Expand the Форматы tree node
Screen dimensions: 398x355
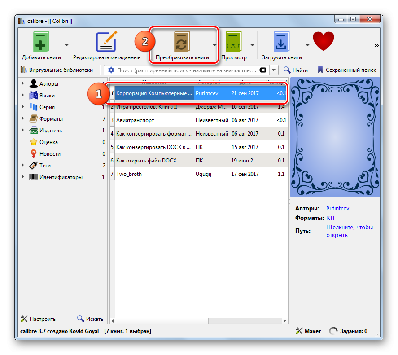tap(22, 118)
